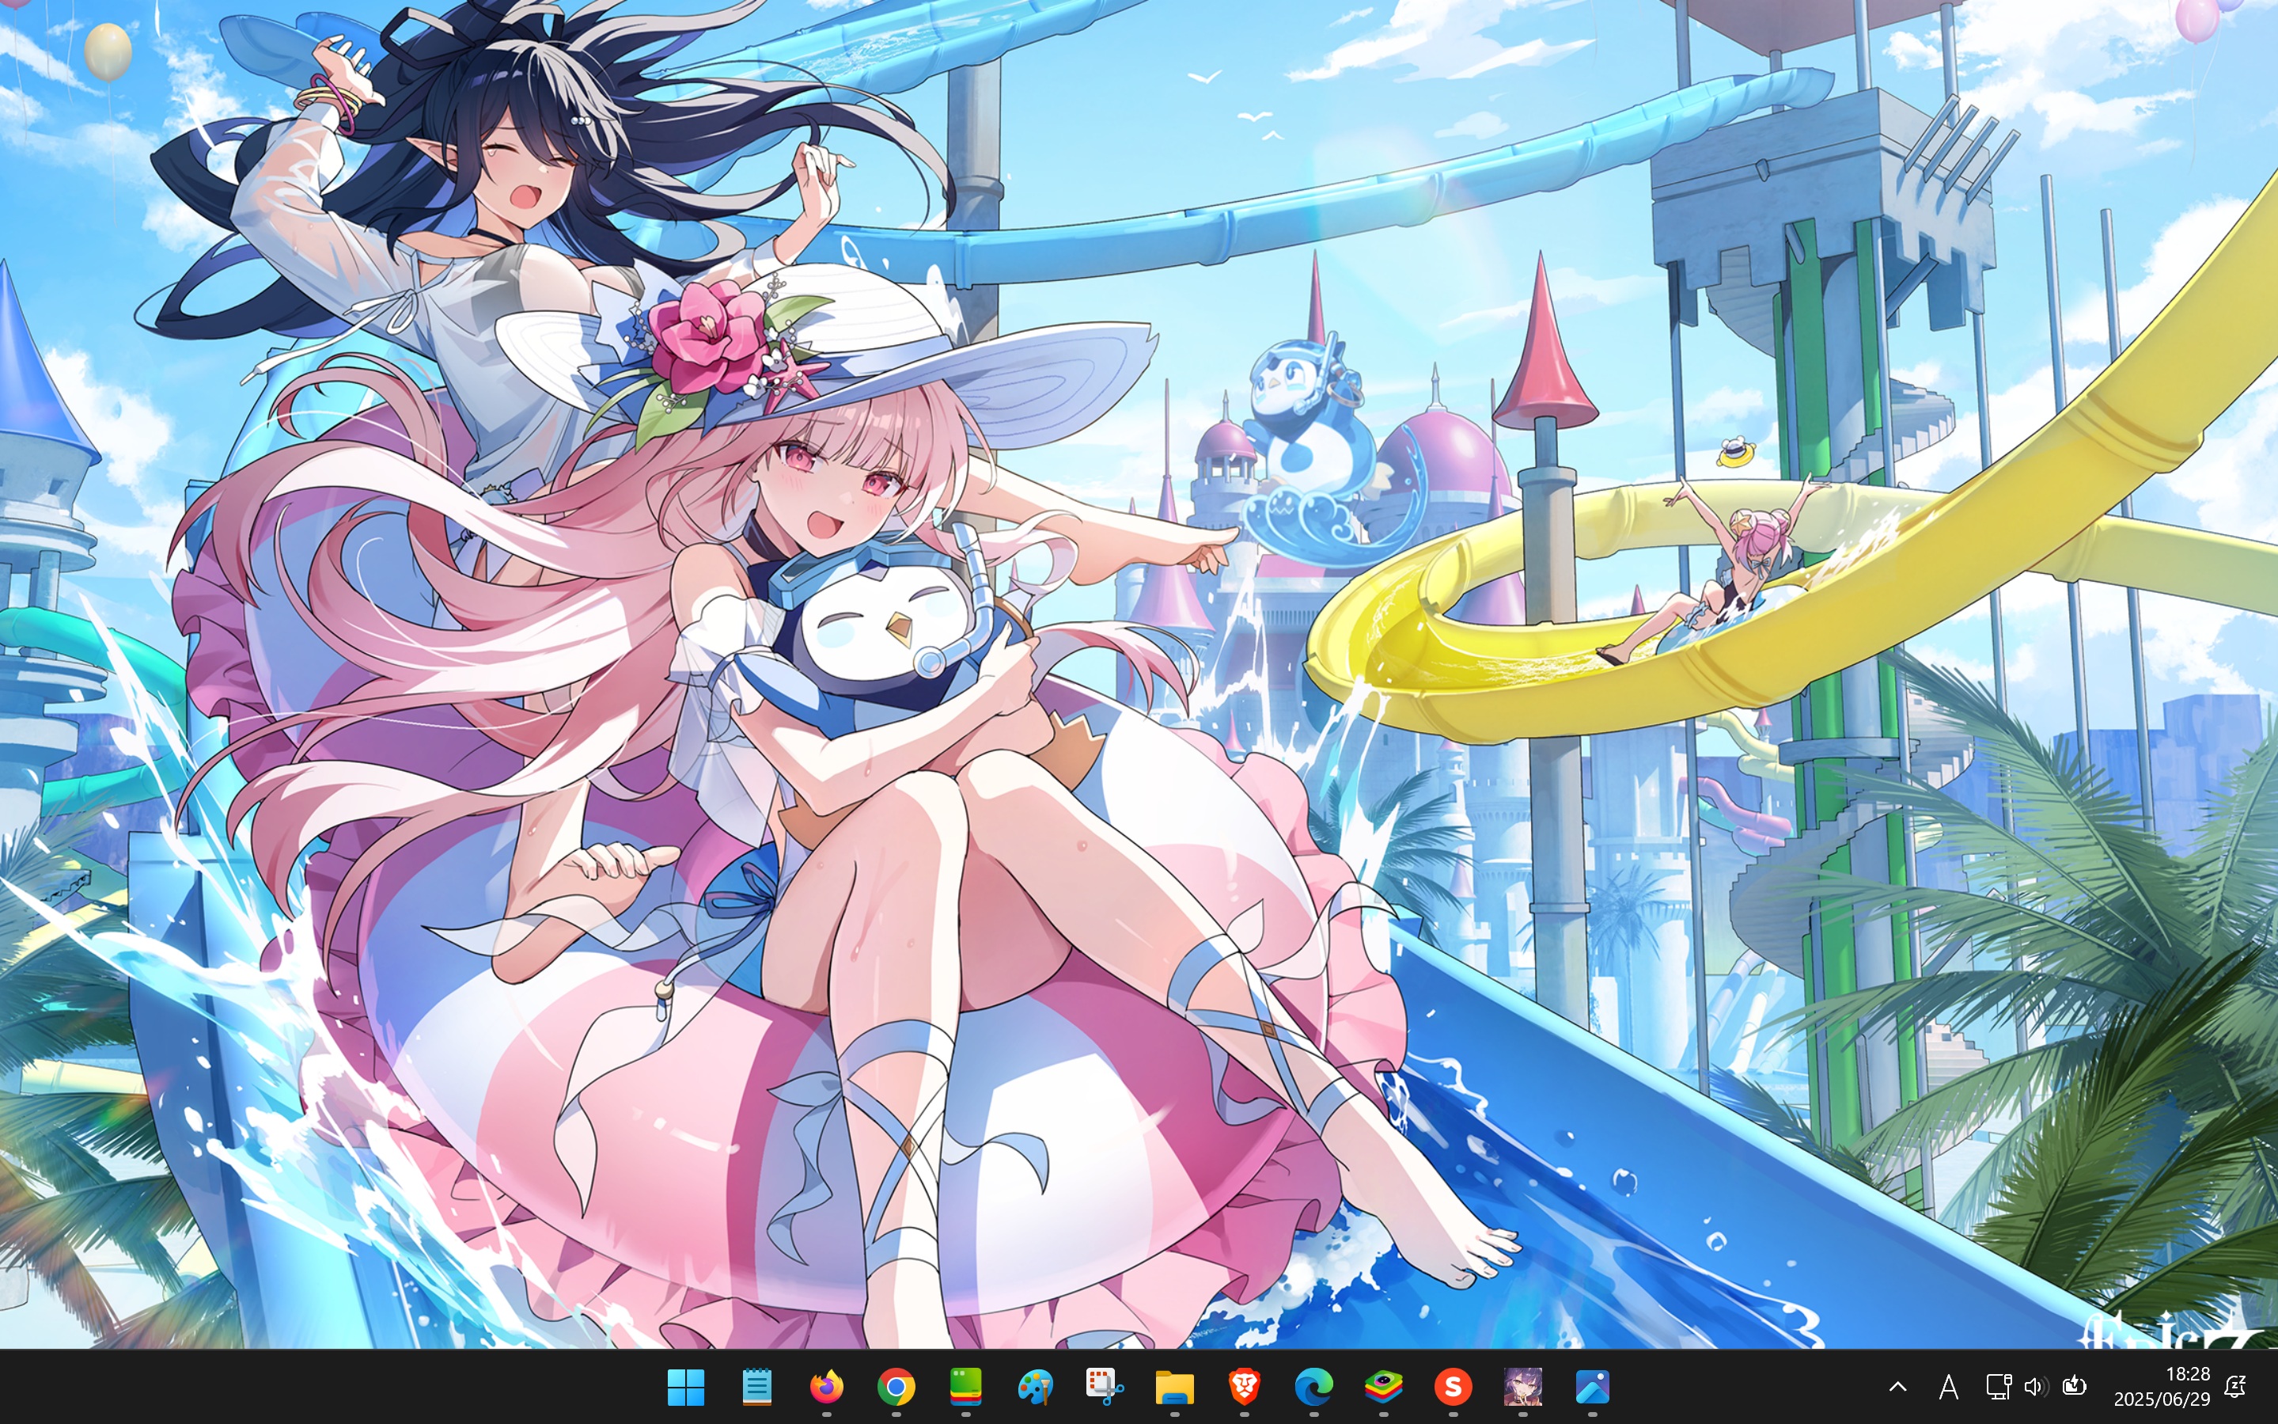Open the clock showing 18:28 2025/06/29
Screen dimensions: 2278x1424
coord(2161,1386)
